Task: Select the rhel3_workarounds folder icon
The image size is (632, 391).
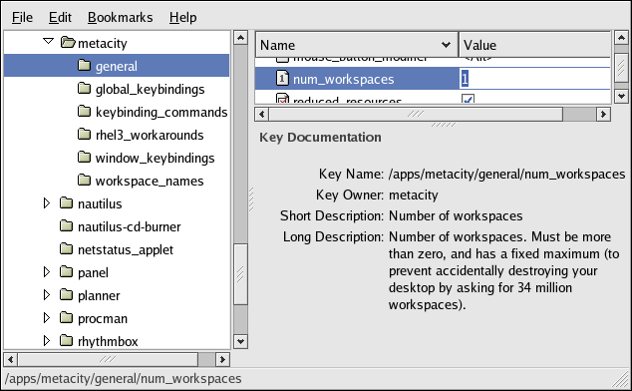Action: [x=84, y=134]
